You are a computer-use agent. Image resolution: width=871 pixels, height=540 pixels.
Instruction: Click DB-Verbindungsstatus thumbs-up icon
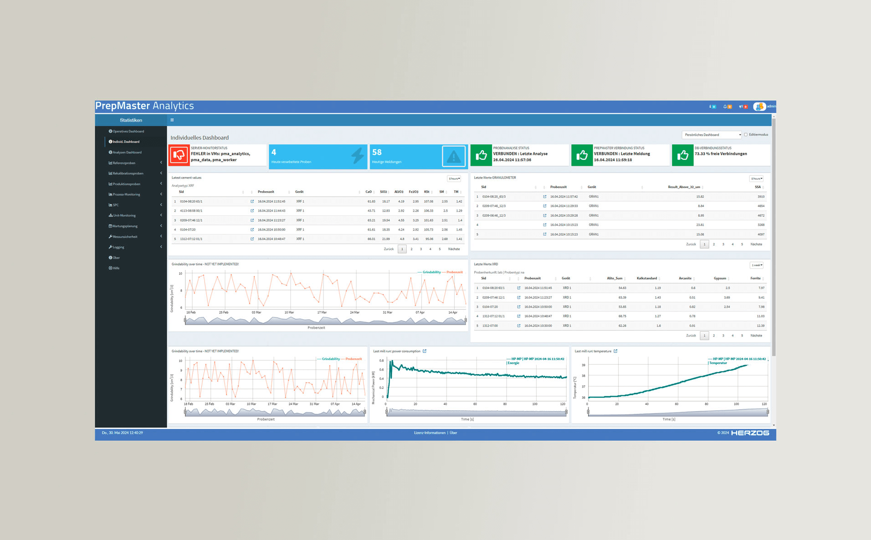[682, 155]
